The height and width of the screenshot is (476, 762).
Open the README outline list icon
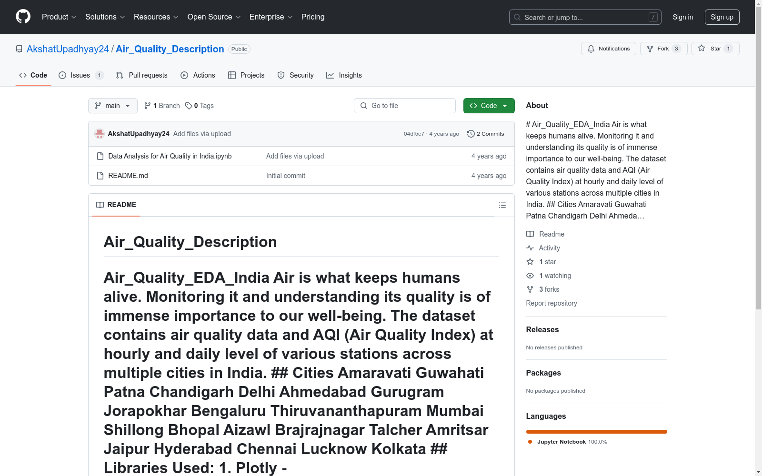[502, 205]
